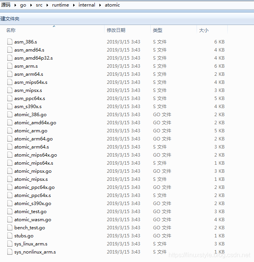The image size is (254, 262).
Task: Click the asm_386.s file icon
Action: [x=10, y=42]
